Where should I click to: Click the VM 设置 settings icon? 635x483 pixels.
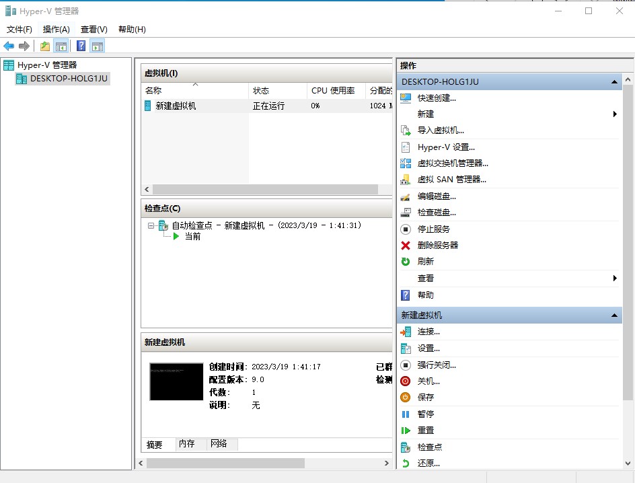tap(406, 348)
